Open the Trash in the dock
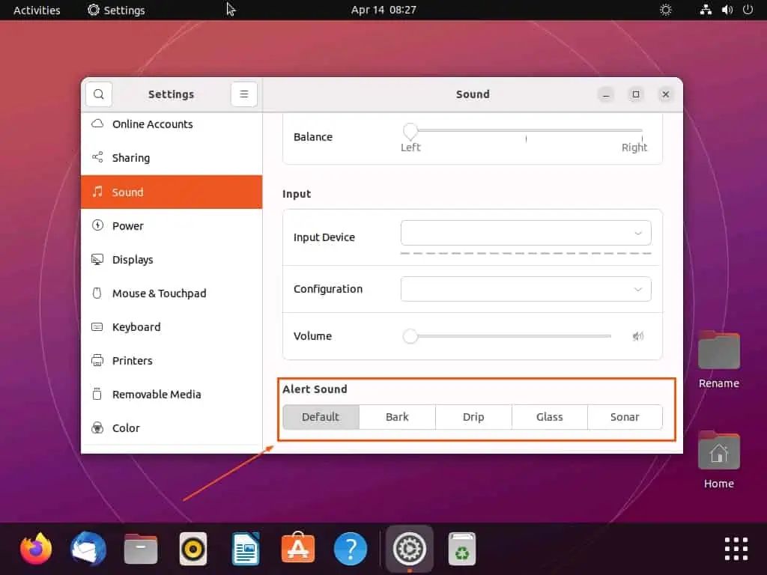Viewport: 767px width, 575px height. 461,549
